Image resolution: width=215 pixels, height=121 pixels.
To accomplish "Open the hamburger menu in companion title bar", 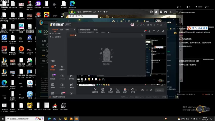I will click(154, 25).
